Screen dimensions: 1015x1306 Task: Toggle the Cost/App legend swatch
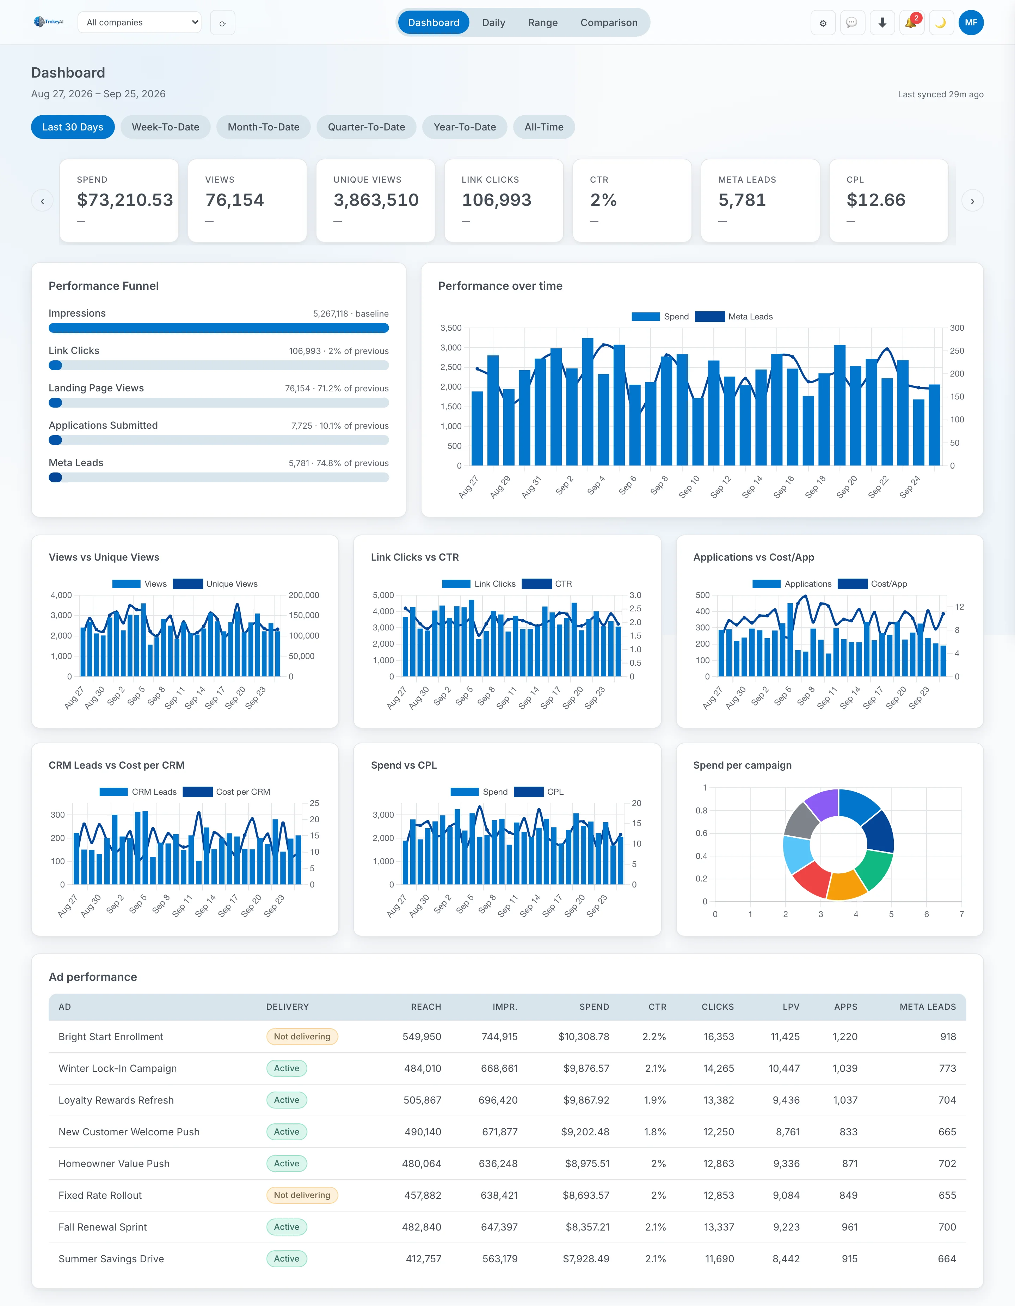[x=853, y=584]
